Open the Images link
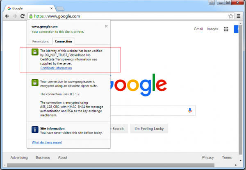Viewport: 246px width, 170px height. tap(212, 29)
